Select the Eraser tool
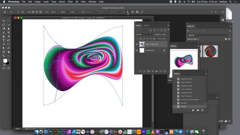This screenshot has width=240, height=135. coord(9,36)
